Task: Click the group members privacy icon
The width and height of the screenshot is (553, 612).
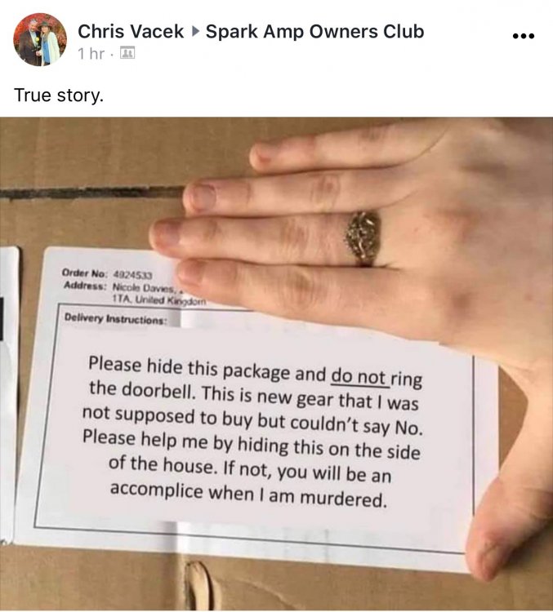Action: coord(127,53)
